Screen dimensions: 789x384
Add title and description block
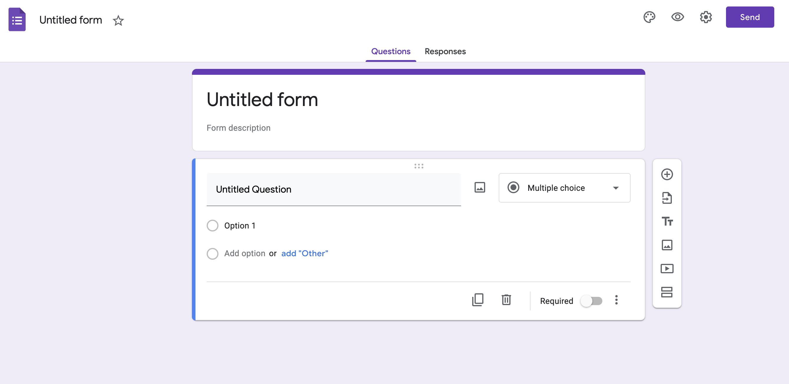(667, 221)
